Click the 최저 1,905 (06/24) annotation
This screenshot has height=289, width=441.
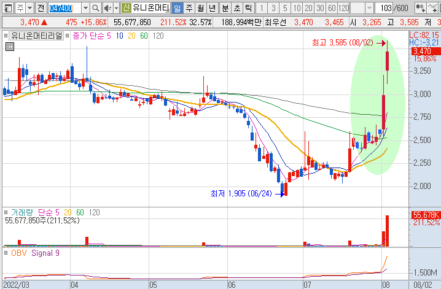coord(241,193)
